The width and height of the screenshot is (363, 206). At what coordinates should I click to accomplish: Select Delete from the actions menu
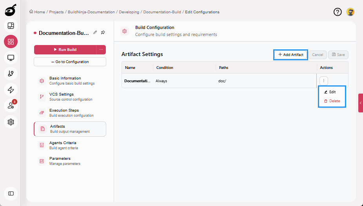click(x=332, y=101)
